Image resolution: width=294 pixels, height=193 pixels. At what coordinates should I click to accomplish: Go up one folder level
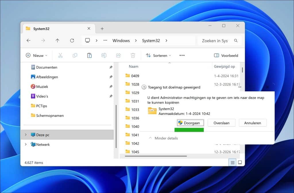pos(57,40)
